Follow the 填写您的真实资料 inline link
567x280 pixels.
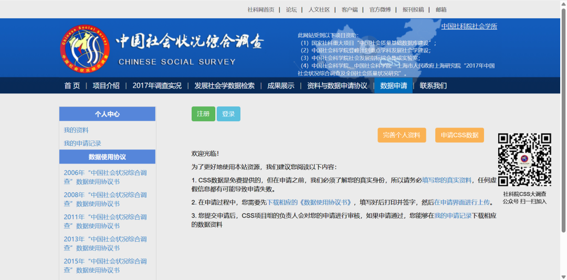point(447,180)
